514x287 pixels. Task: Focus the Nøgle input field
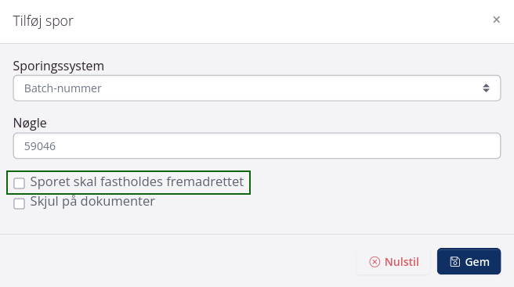click(257, 145)
